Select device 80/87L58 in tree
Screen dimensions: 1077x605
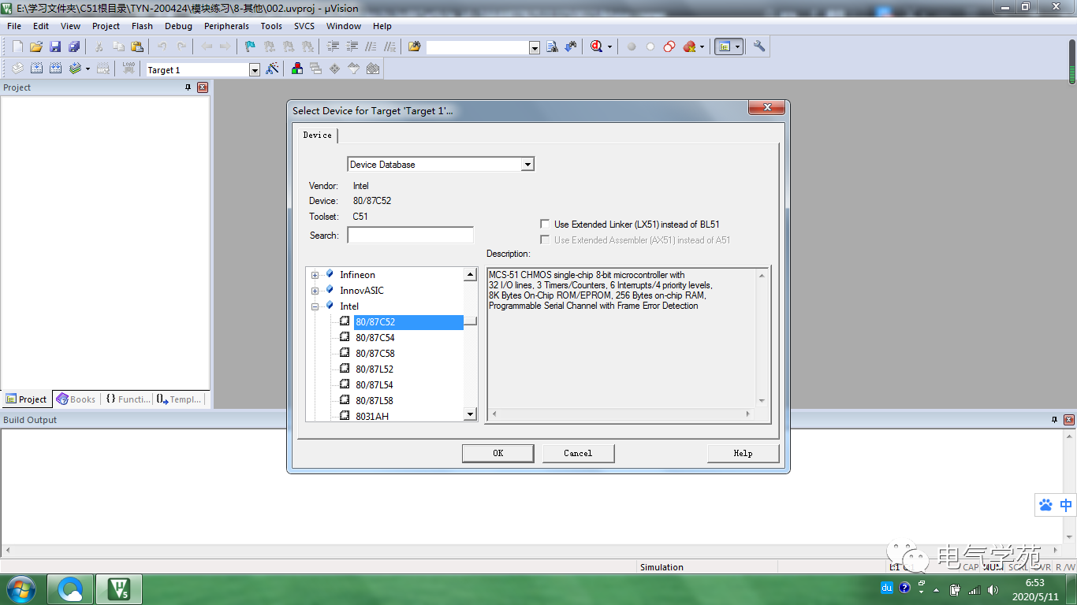[374, 401]
